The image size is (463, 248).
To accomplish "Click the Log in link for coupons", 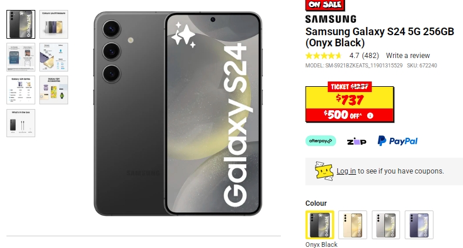I will [346, 171].
